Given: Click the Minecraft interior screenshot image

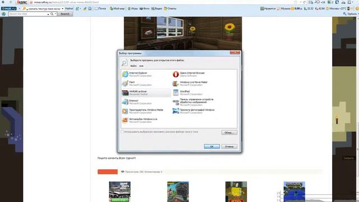Looking at the screenshot, I should [x=183, y=33].
